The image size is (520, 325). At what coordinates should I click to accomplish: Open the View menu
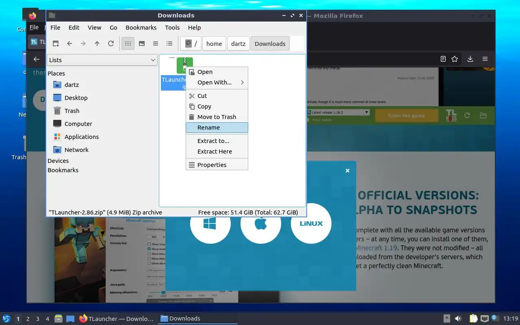coord(95,27)
